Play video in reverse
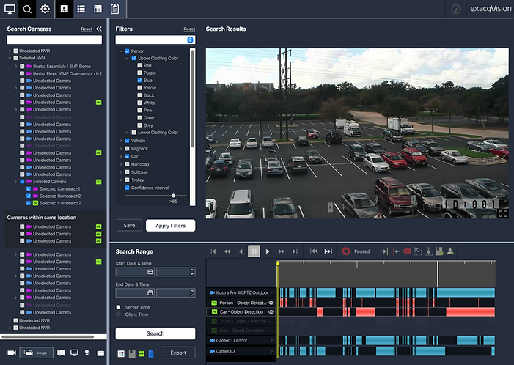This screenshot has width=514, height=365. point(241,251)
